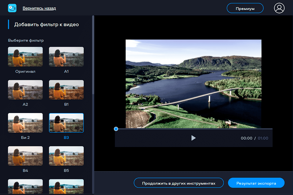Select the Оригинал filter thumbnail
Image resolution: width=293 pixels, height=195 pixels.
pyautogui.click(x=25, y=57)
